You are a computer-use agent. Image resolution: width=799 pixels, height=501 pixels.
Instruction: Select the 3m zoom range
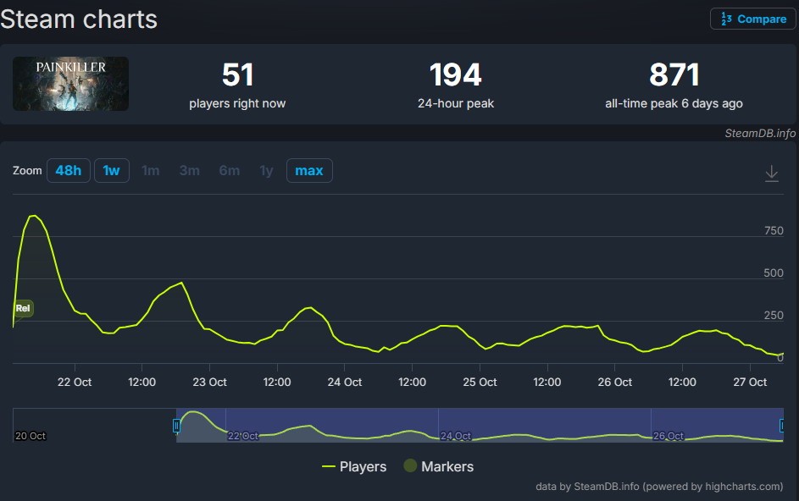[188, 170]
